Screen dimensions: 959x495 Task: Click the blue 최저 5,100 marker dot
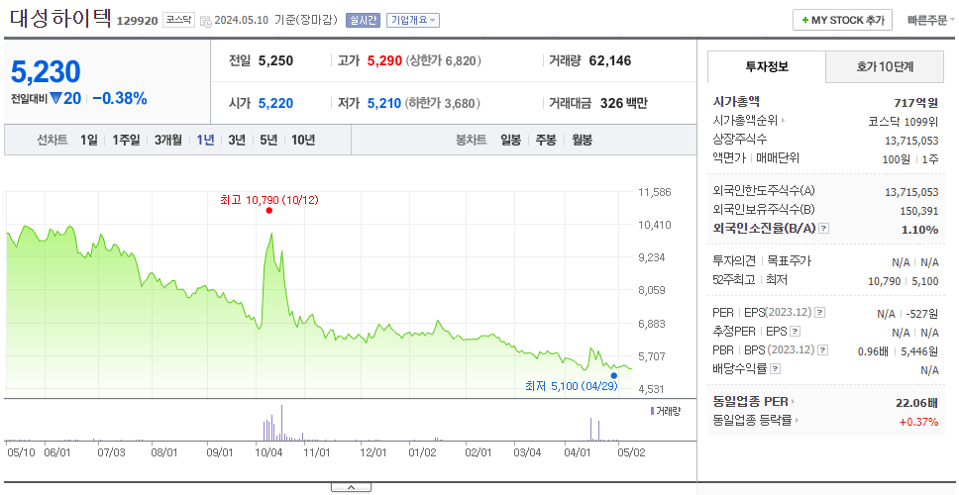pos(614,376)
